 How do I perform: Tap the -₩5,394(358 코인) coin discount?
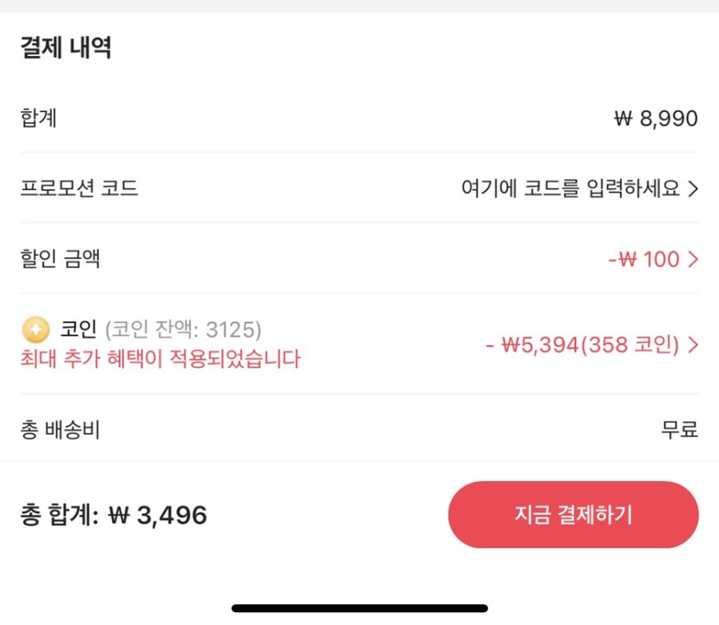582,345
